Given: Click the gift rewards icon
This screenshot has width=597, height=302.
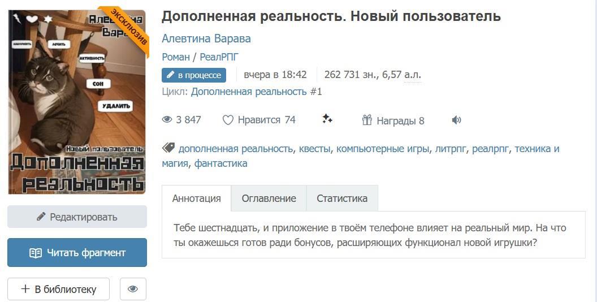Looking at the screenshot, I should pyautogui.click(x=367, y=120).
